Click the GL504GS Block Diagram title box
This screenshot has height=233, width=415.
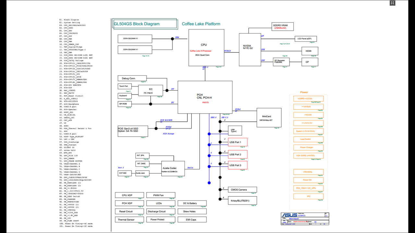(145, 24)
